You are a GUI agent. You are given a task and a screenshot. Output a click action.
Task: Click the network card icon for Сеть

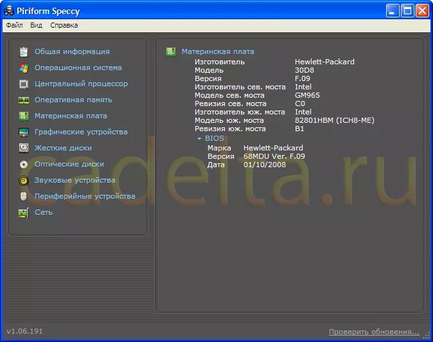24,213
